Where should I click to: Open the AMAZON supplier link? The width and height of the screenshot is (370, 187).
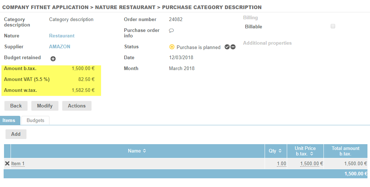(x=60, y=47)
